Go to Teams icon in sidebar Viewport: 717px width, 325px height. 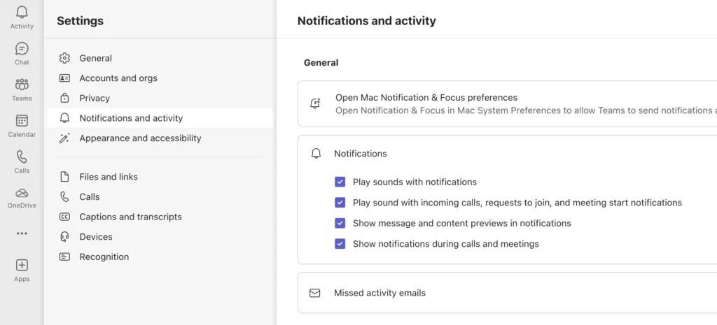tap(22, 85)
